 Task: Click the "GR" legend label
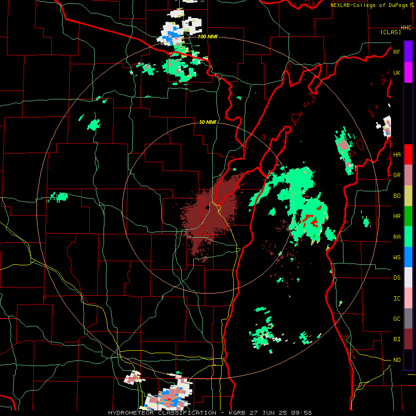pos(397,175)
